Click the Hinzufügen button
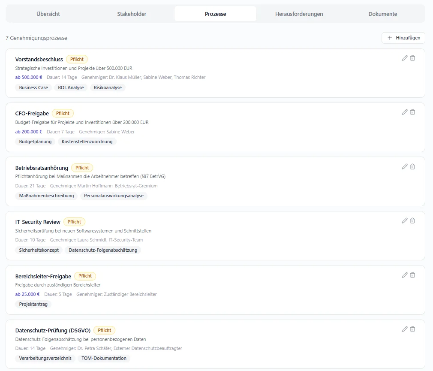Image resolution: width=433 pixels, height=371 pixels. pyautogui.click(x=403, y=38)
